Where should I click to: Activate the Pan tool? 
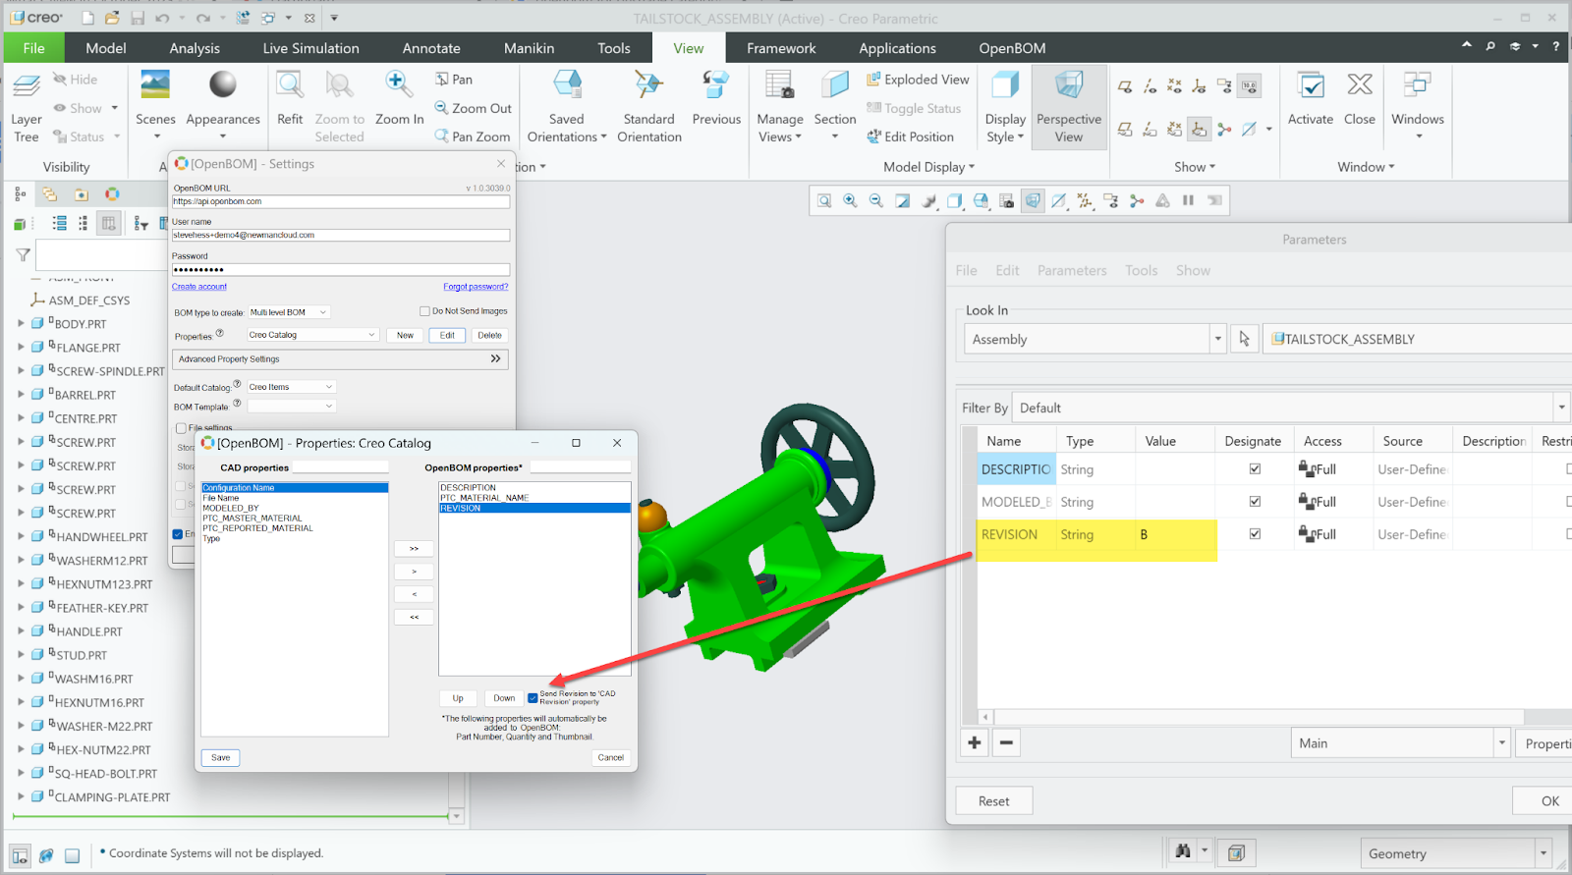click(x=454, y=80)
